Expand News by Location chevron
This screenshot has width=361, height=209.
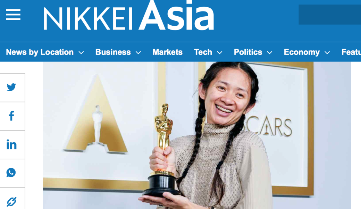point(81,53)
